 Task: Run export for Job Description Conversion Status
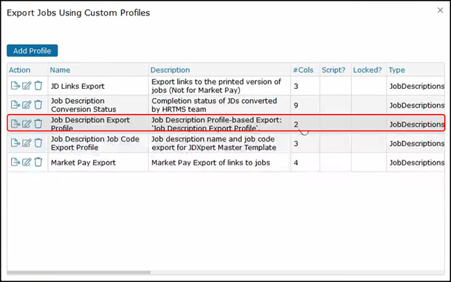(x=15, y=105)
